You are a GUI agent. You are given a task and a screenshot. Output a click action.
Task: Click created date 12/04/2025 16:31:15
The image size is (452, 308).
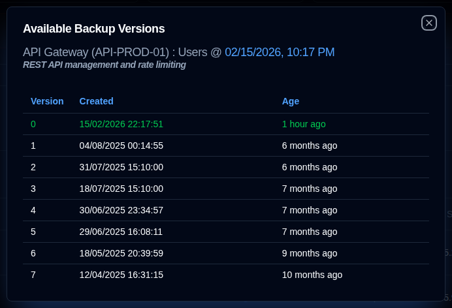pyautogui.click(x=121, y=275)
